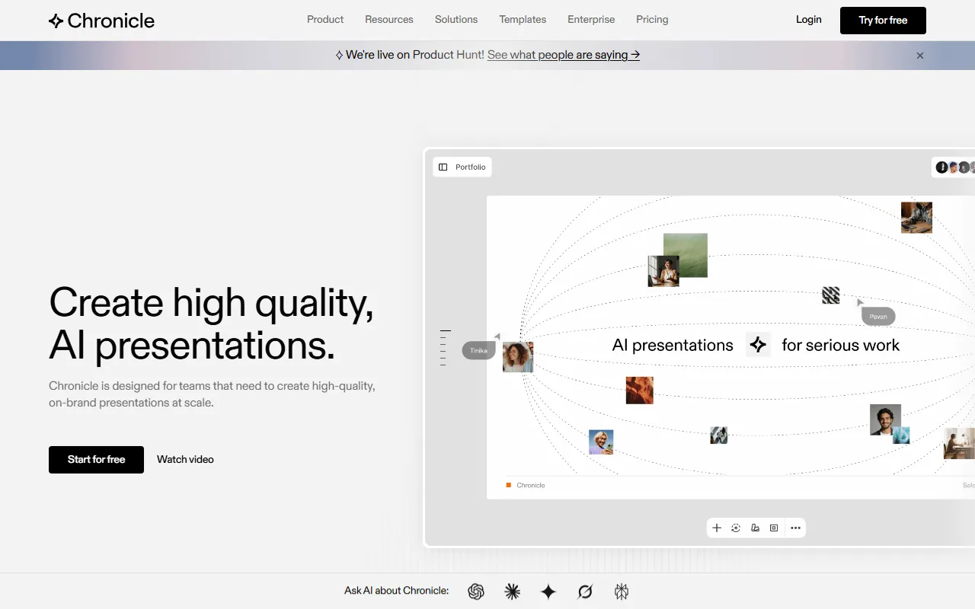The image size is (975, 609).
Task: Open the theme styles icon in the toolbar
Action: click(755, 528)
